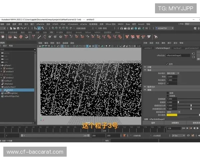Click the polySurface1 mesh icon in outliner

tap(2, 87)
